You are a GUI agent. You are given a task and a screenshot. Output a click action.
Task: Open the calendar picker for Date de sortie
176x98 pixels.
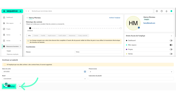point(85,72)
